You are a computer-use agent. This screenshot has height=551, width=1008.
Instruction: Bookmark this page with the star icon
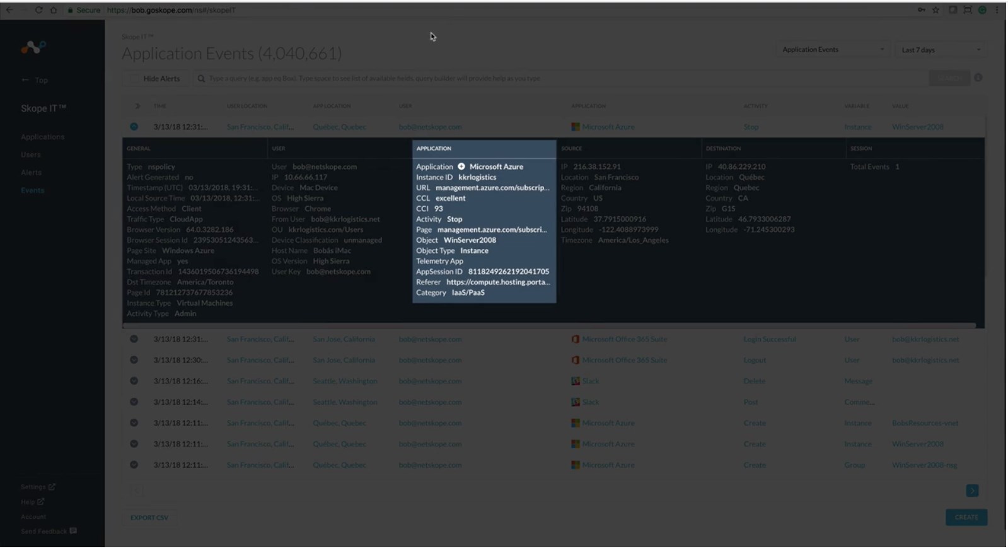[936, 10]
